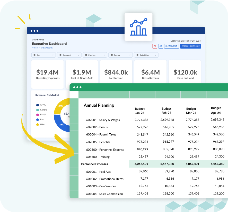Open the $120.0k Cash on Hand card
The width and height of the screenshot is (228, 212).
(x=185, y=72)
